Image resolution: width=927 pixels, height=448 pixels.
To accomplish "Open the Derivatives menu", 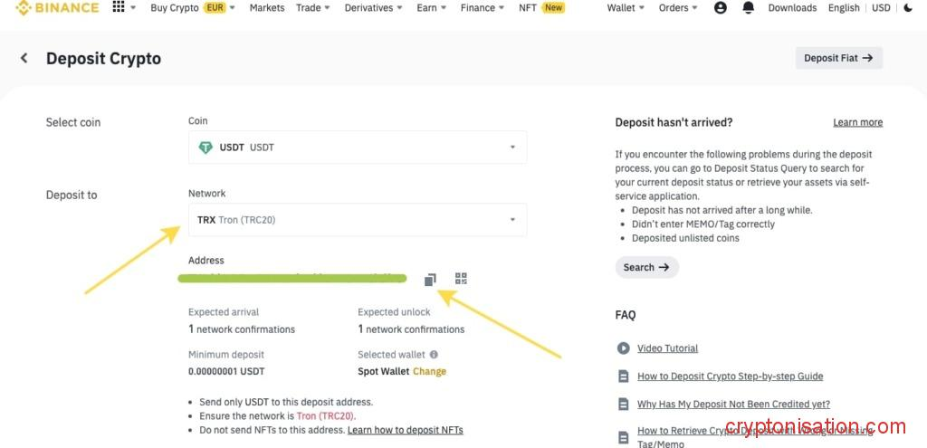I will pos(373,8).
